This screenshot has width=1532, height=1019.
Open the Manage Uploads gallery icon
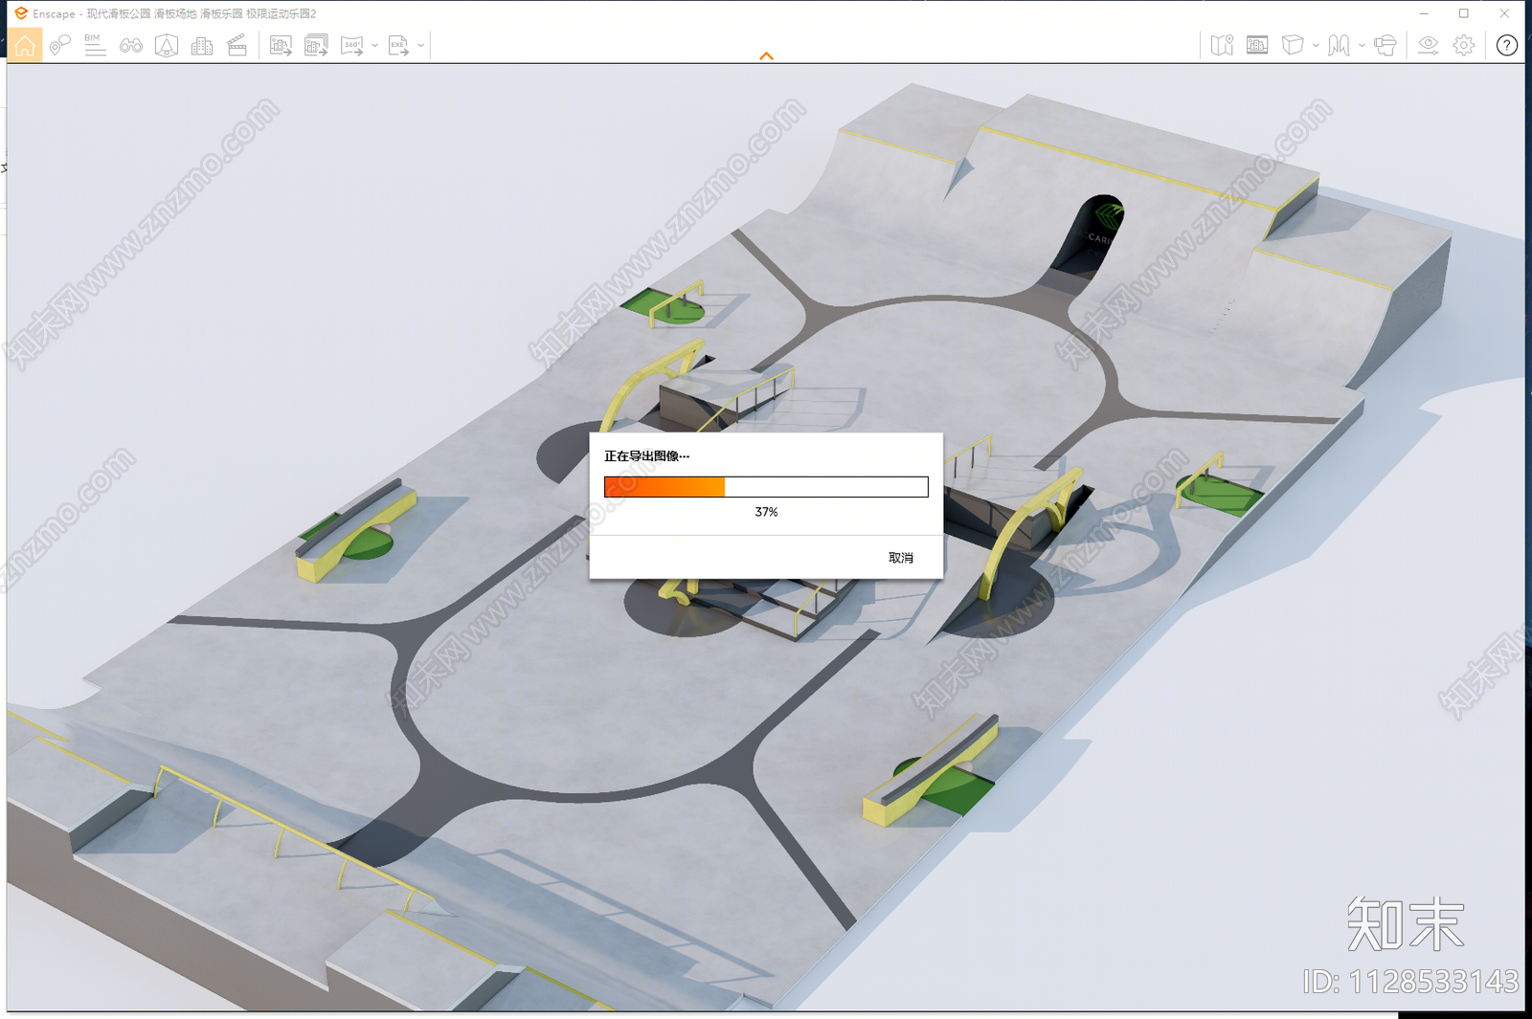[1257, 45]
